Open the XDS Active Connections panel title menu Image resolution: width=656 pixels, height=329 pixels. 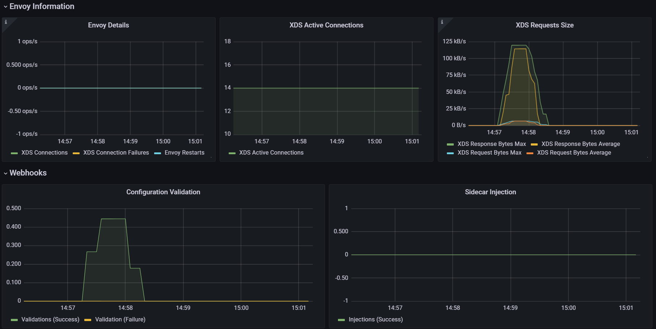point(326,25)
